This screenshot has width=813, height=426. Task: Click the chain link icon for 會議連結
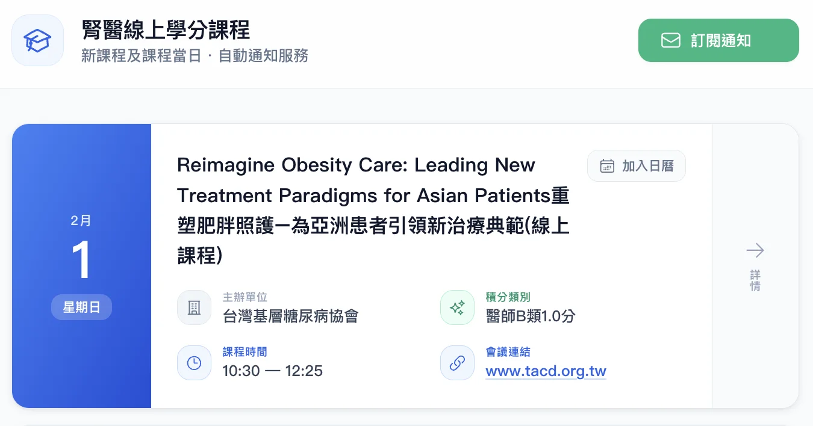(457, 362)
